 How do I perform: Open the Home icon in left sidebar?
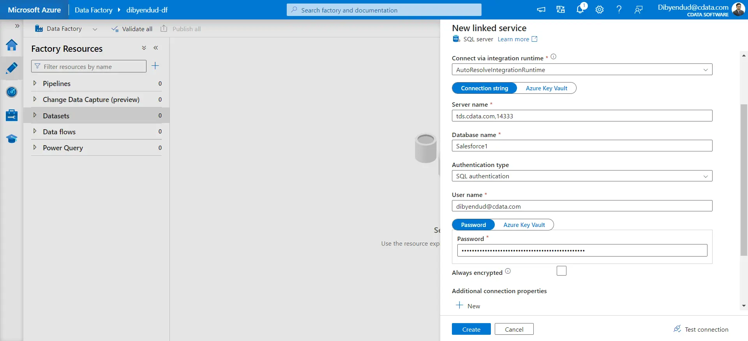click(x=12, y=45)
